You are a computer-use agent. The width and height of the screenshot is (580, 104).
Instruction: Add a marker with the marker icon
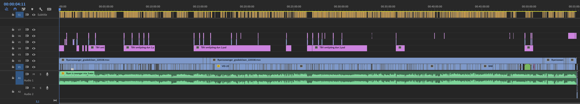click(x=32, y=9)
